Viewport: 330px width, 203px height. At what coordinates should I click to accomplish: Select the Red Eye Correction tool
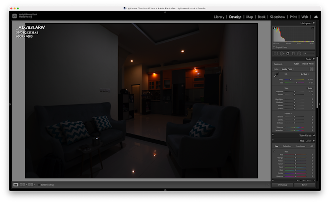[x=288, y=54]
